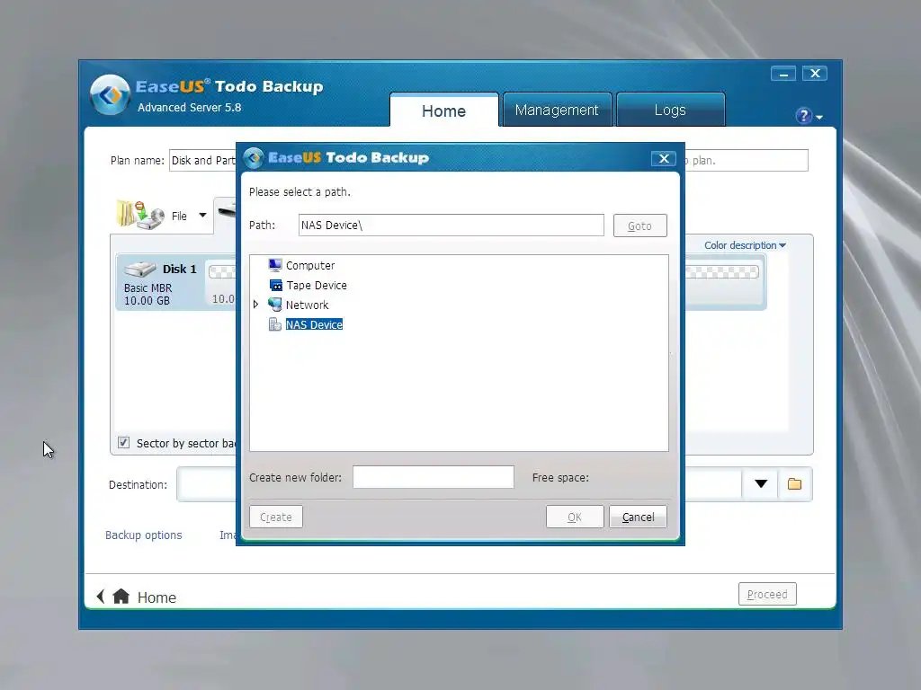Switch to the Logs tab

click(x=670, y=110)
